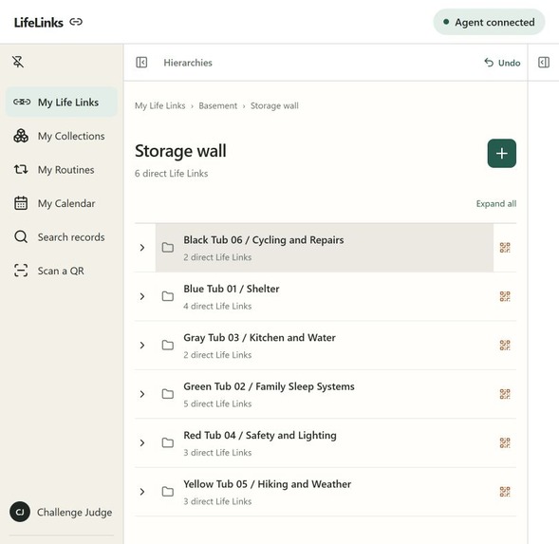Go to My Routines
559x544 pixels.
click(62, 169)
